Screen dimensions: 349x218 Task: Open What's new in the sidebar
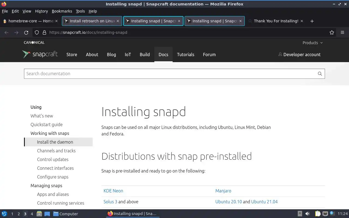click(42, 116)
